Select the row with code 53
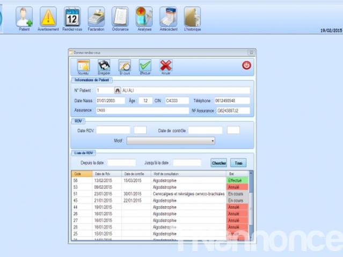 point(160,187)
